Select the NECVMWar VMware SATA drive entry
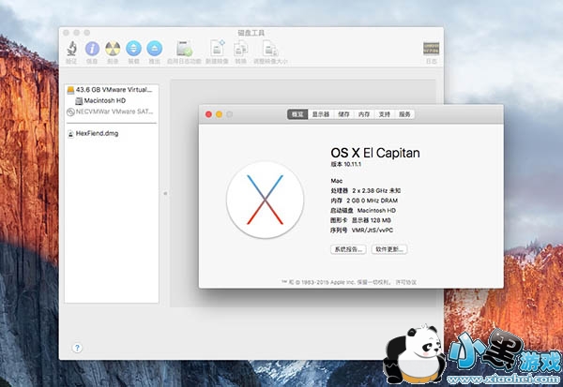Viewport: 563px width, 387px height. (113, 111)
